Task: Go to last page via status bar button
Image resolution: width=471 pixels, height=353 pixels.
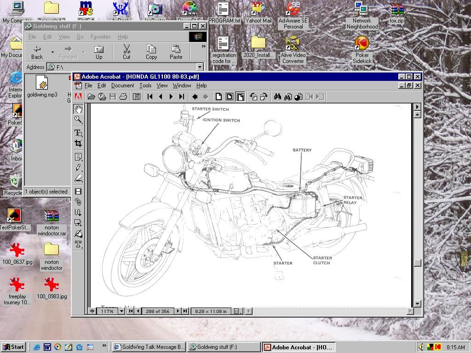Action: pyautogui.click(x=185, y=311)
